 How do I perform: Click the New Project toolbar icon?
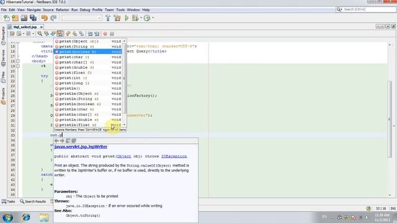pyautogui.click(x=15, y=18)
